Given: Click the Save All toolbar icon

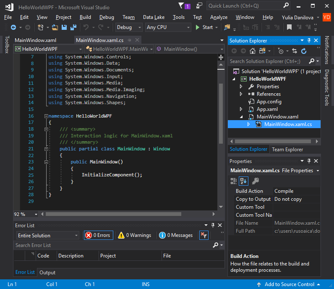Looking at the screenshot, I should (73, 27).
